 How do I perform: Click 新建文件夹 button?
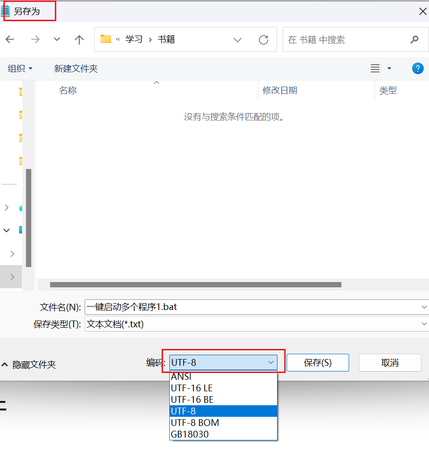point(76,68)
